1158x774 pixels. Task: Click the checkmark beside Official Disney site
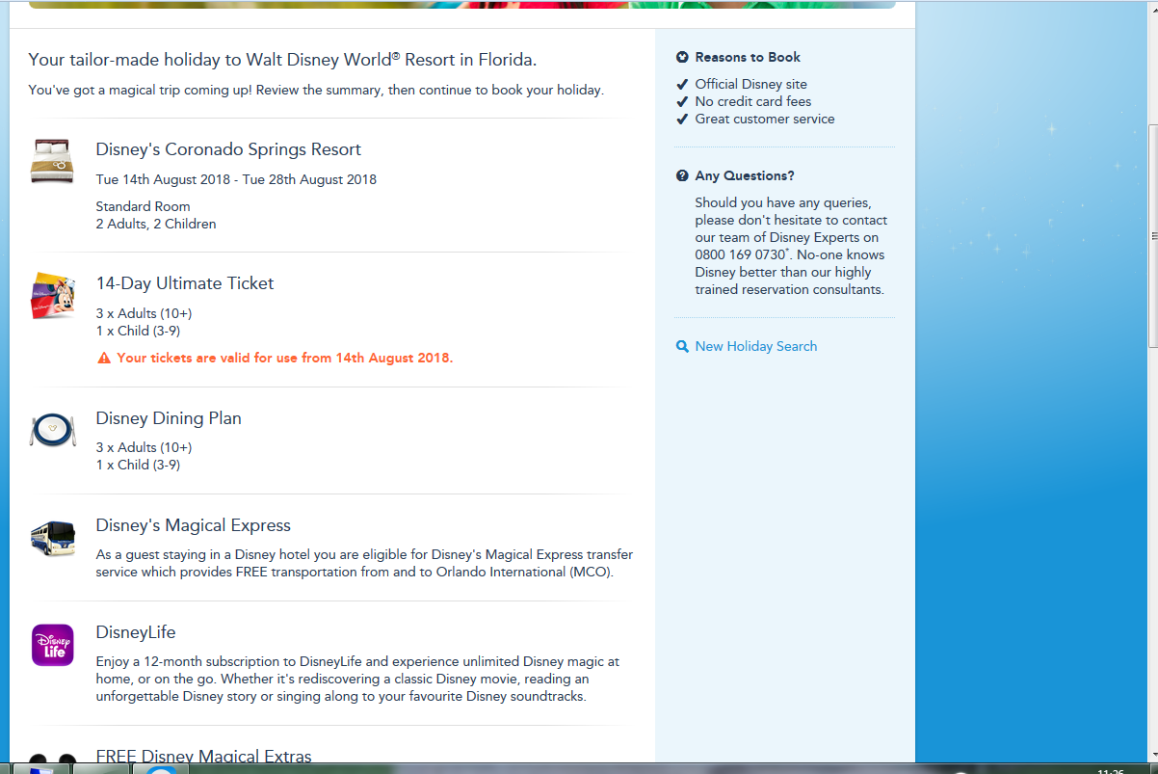tap(682, 84)
